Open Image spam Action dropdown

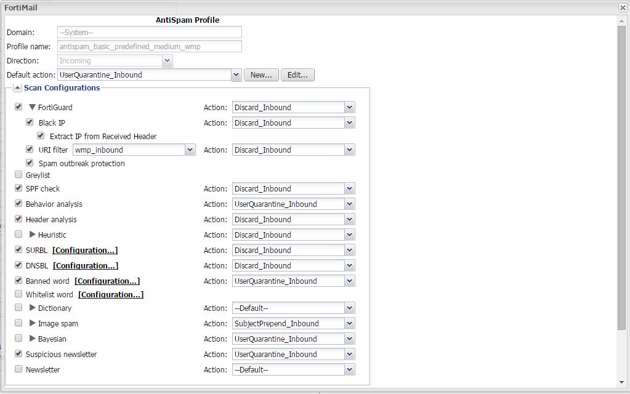click(x=350, y=323)
